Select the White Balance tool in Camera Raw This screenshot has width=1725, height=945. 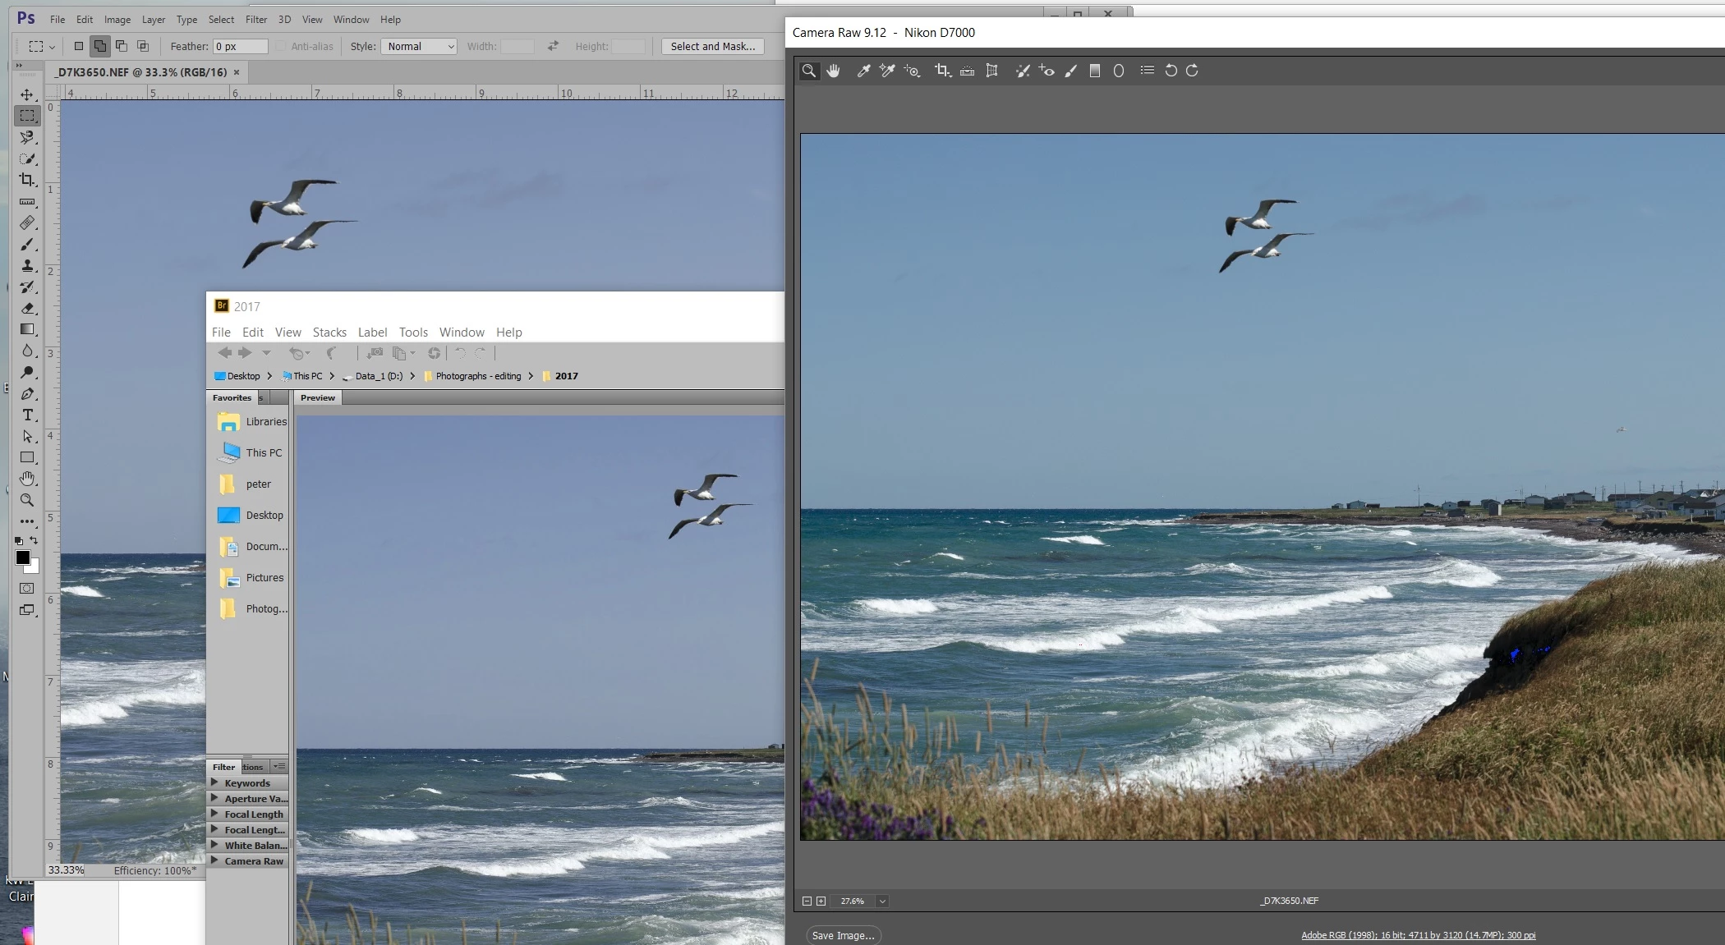point(863,71)
